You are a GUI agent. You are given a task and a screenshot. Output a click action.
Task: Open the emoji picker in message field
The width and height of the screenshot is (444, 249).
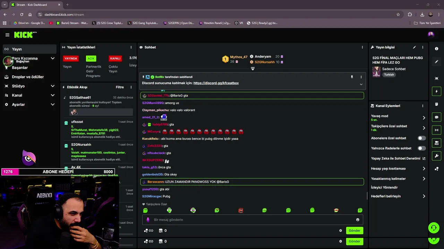pyautogui.click(x=358, y=220)
